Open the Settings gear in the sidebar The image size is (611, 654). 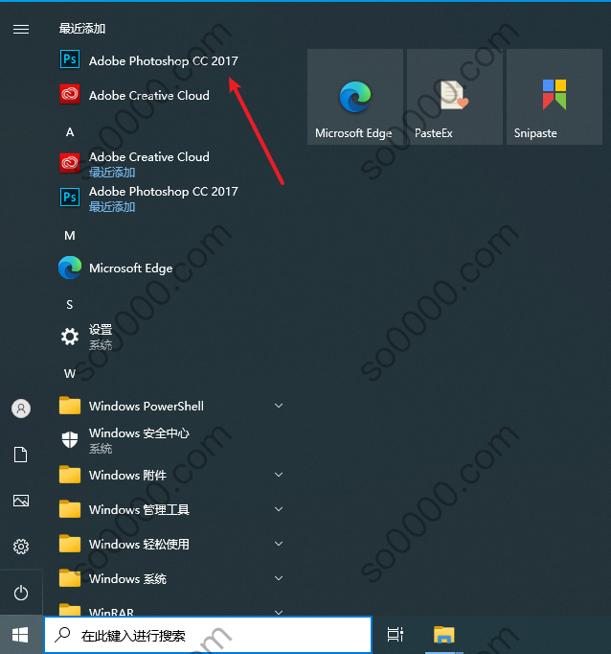(21, 546)
